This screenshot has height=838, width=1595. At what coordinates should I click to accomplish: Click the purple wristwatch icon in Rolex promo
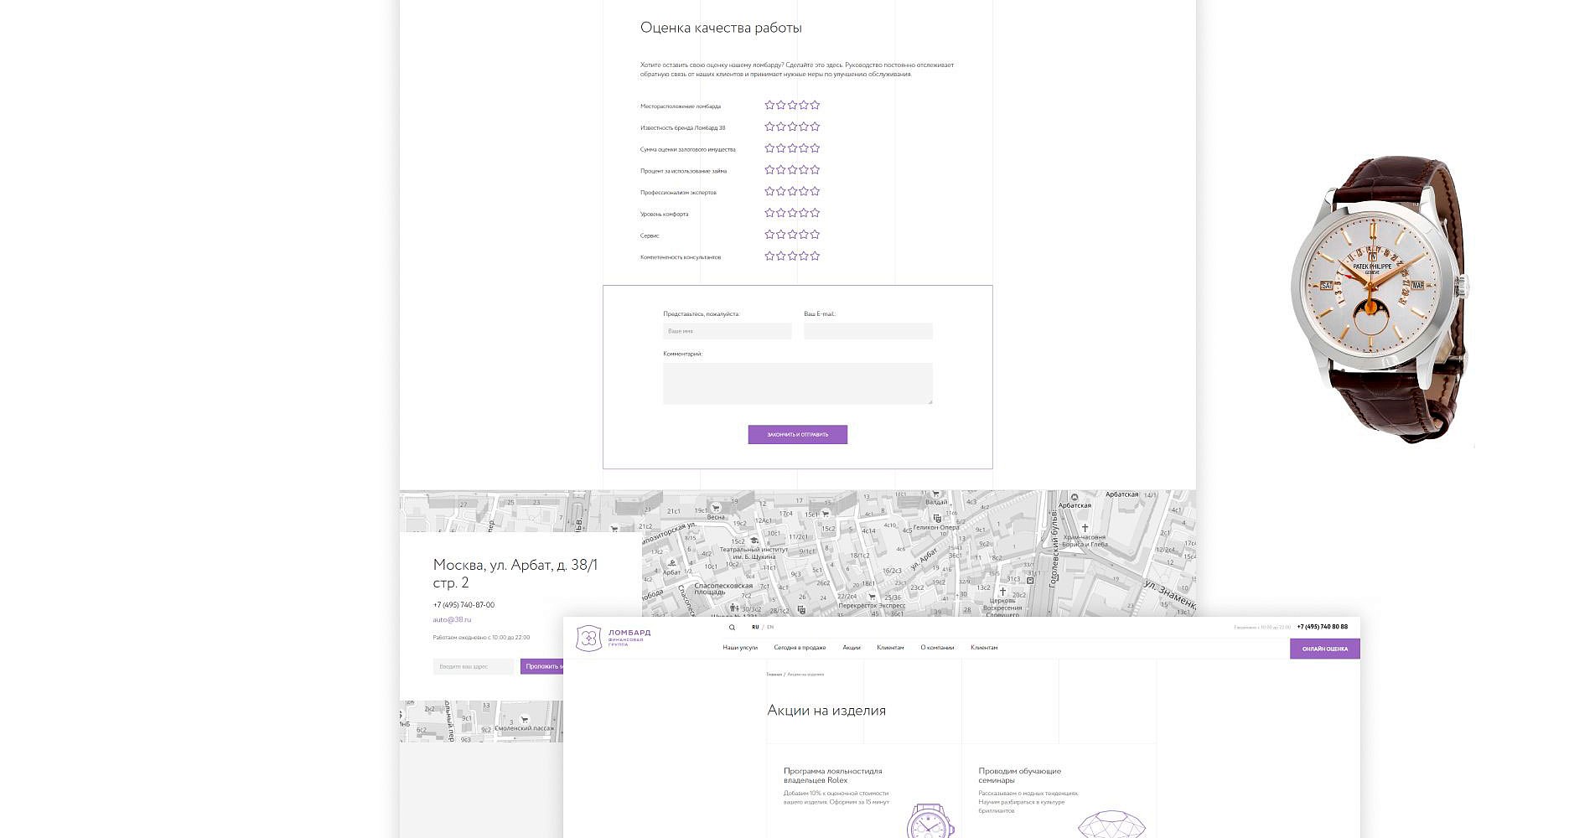coord(929,820)
